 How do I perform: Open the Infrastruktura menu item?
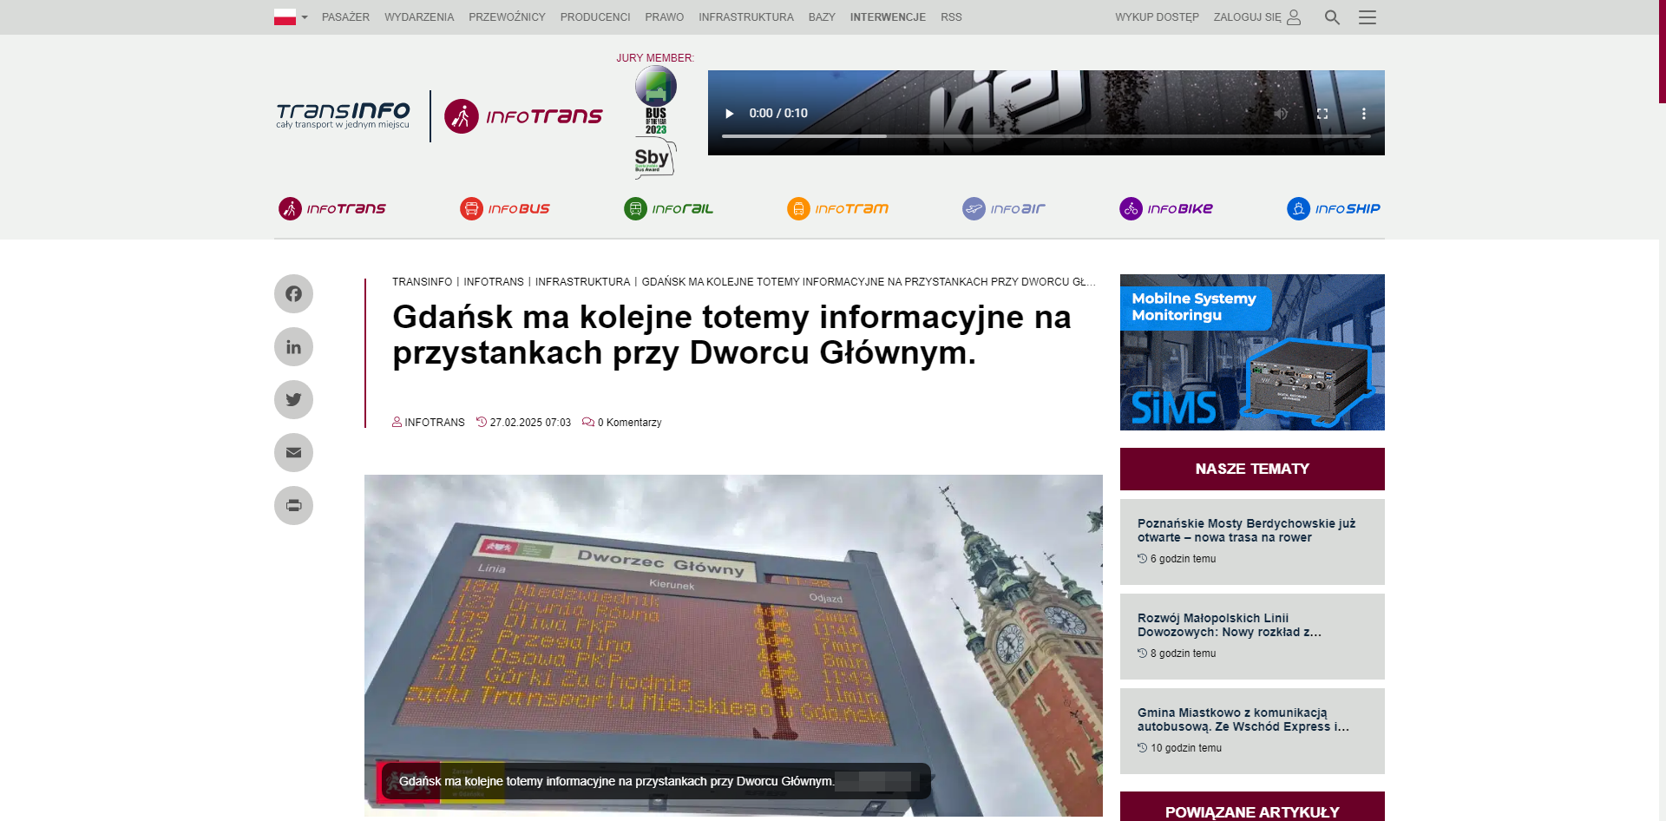(x=745, y=17)
